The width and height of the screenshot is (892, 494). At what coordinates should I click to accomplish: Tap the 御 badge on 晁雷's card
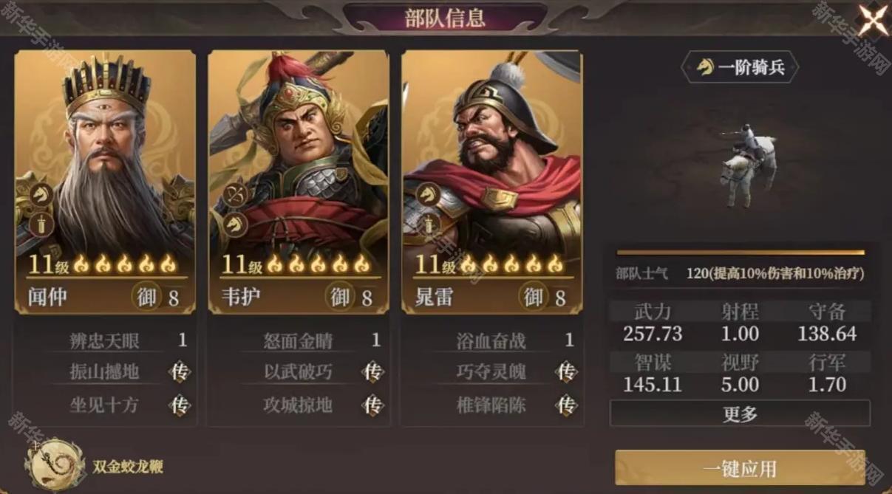click(x=534, y=297)
